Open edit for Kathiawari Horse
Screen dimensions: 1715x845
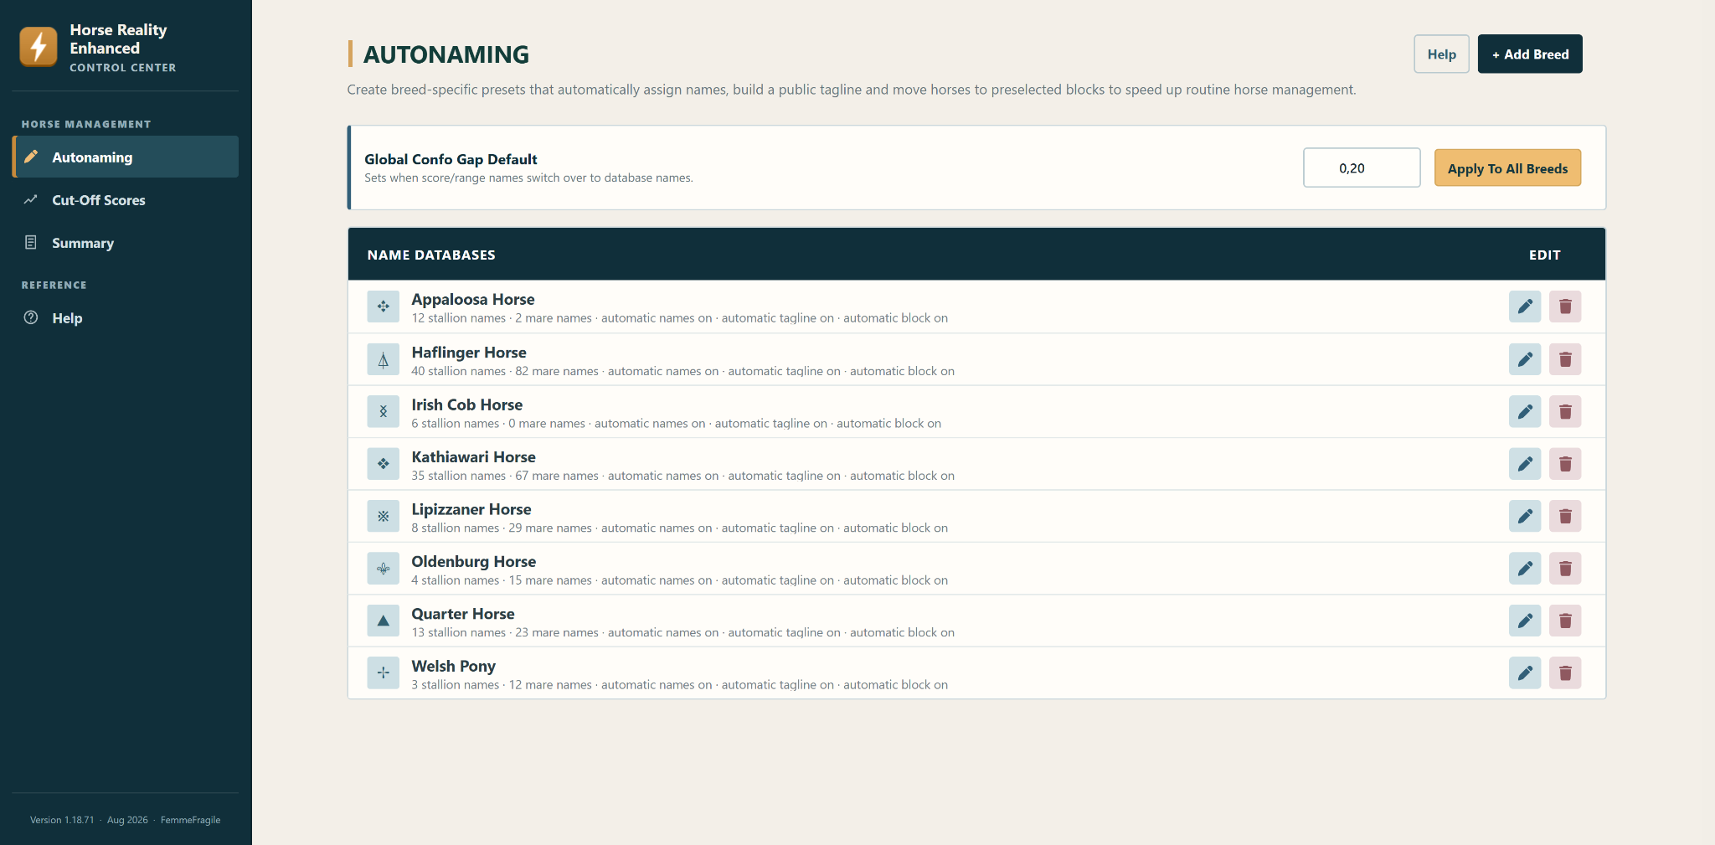(1525, 464)
